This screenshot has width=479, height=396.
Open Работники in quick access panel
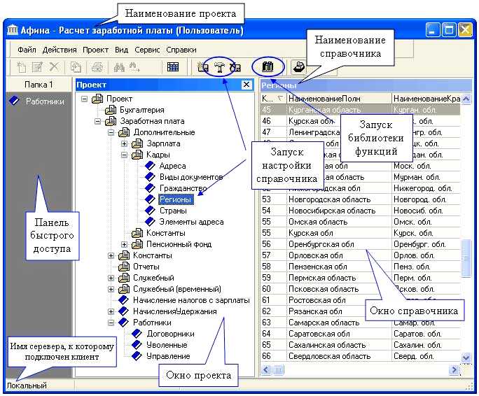[38, 101]
